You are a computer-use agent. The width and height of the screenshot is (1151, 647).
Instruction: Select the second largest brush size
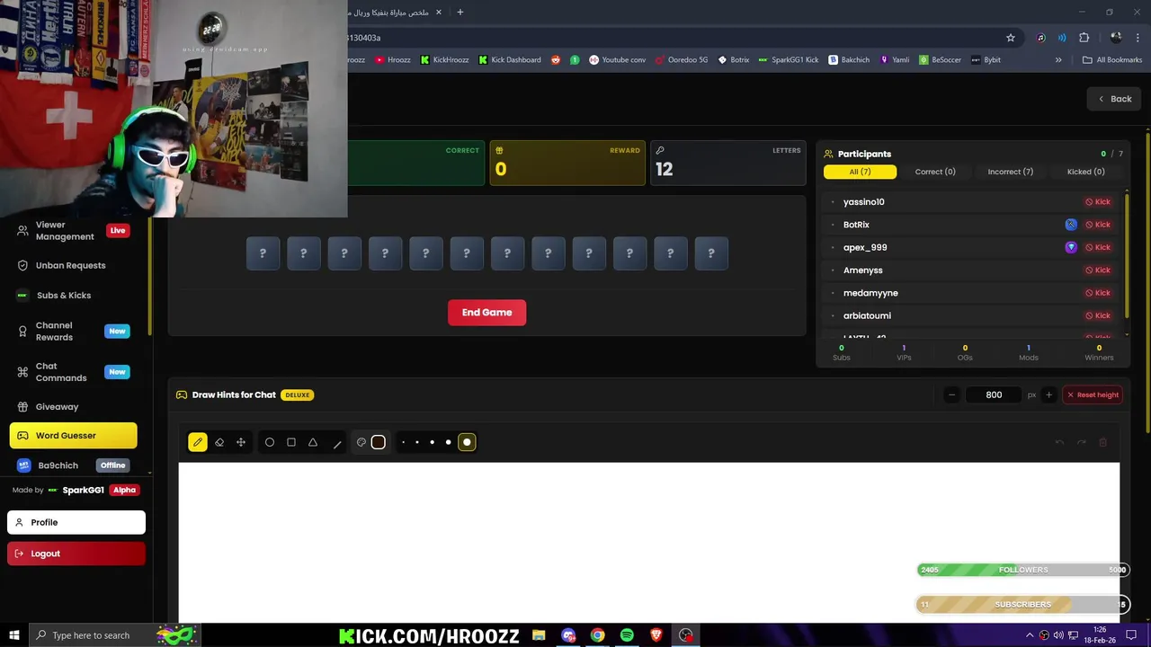click(x=449, y=442)
